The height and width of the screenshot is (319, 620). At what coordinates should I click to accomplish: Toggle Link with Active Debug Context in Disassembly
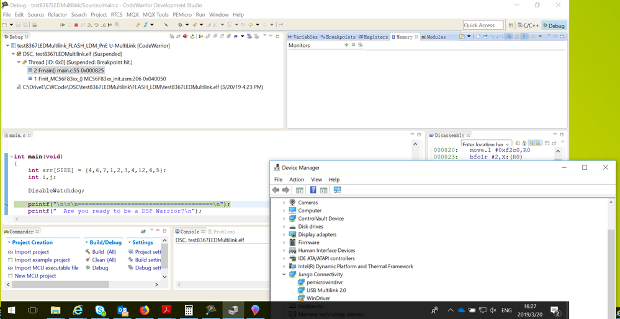[x=531, y=143]
